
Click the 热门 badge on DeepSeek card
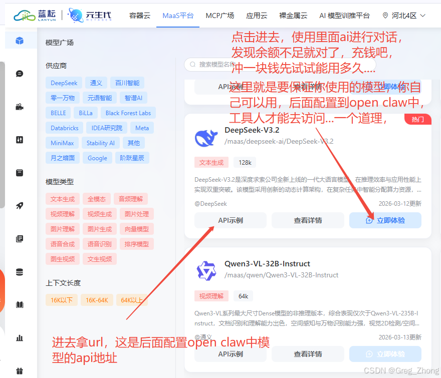(x=417, y=120)
